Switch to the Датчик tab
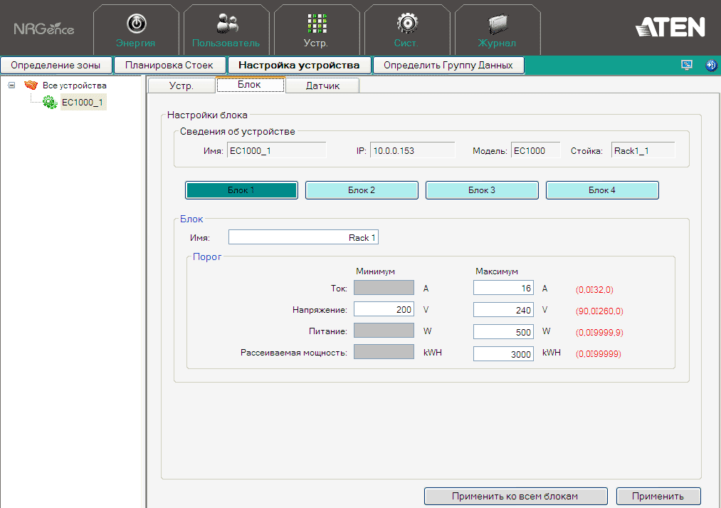Screen dimensions: 721x508 pyautogui.click(x=322, y=85)
